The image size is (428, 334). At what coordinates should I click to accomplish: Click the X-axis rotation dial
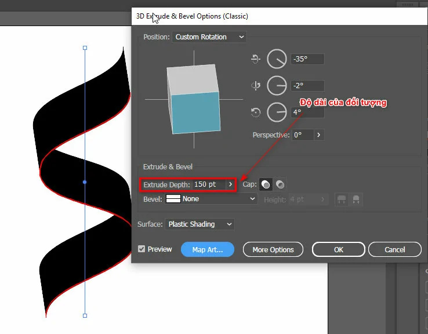277,59
